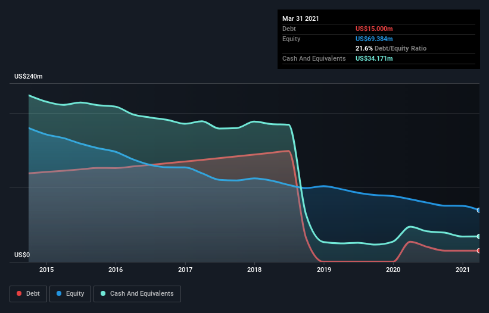The width and height of the screenshot is (489, 313).
Task: Click the US$0 y-axis label
Action: (22, 255)
